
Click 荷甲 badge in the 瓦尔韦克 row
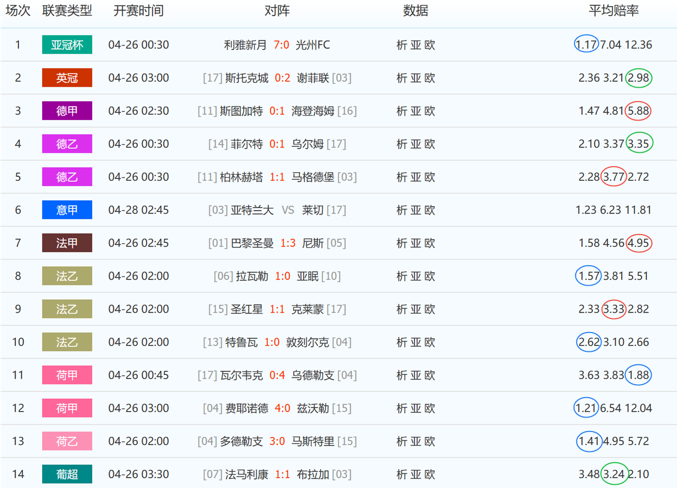point(67,375)
